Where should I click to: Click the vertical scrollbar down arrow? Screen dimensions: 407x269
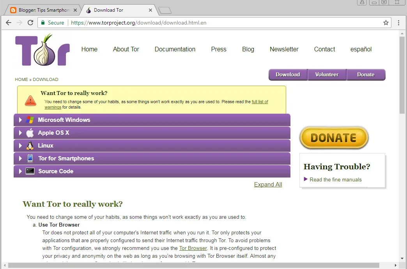(x=402, y=258)
